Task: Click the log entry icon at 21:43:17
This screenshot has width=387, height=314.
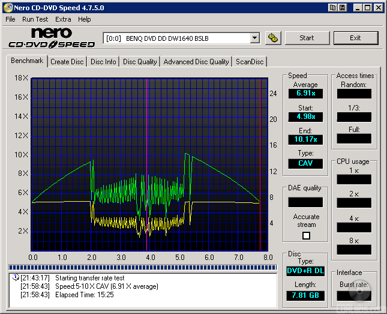Action: [x=16, y=278]
